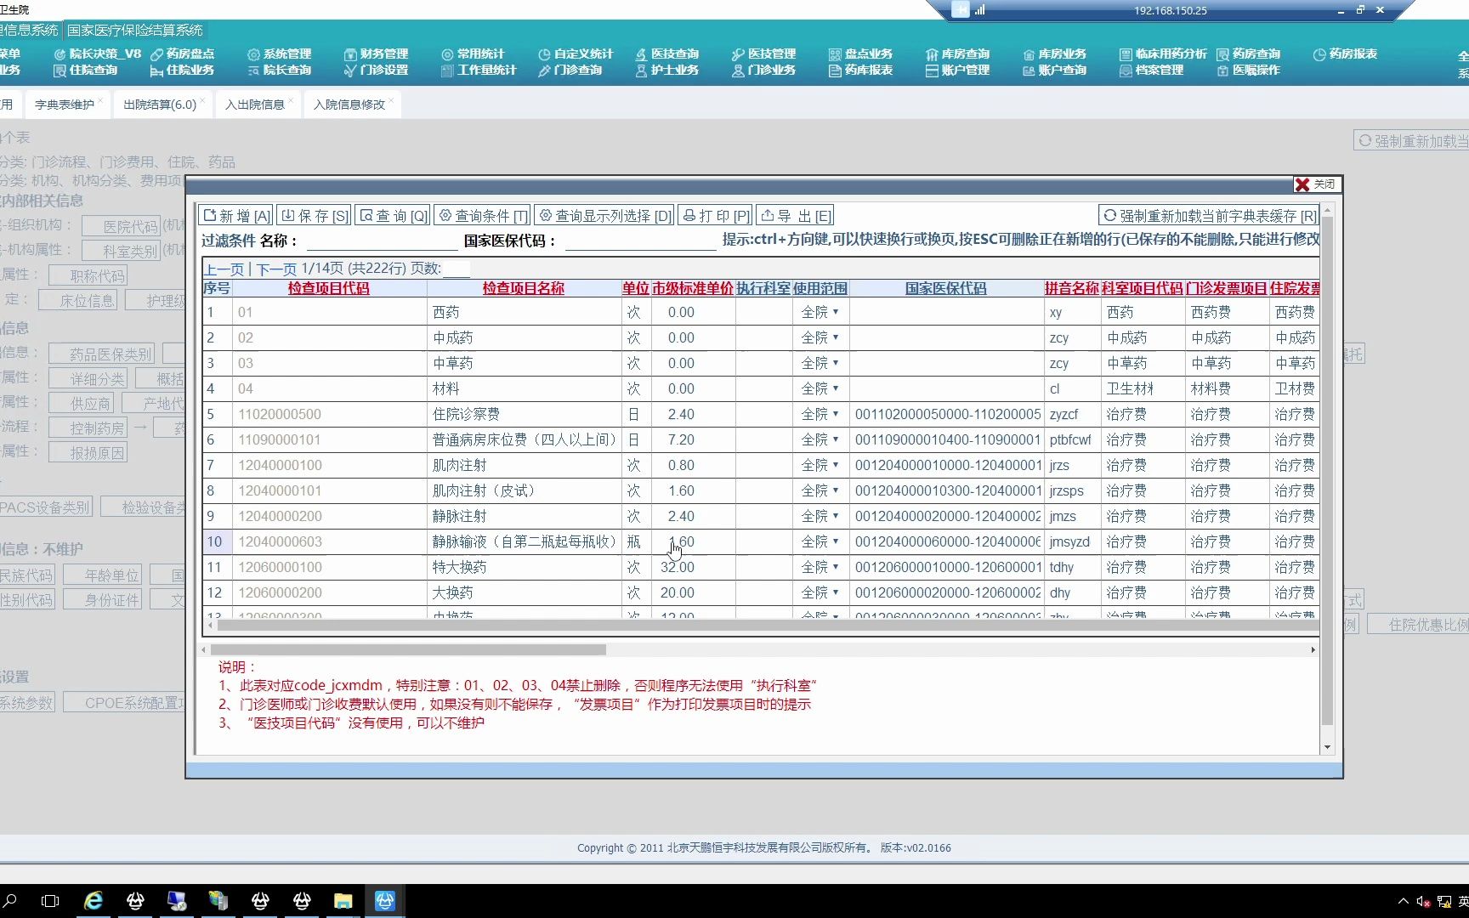Focus the 名称 filter input

coord(383,241)
